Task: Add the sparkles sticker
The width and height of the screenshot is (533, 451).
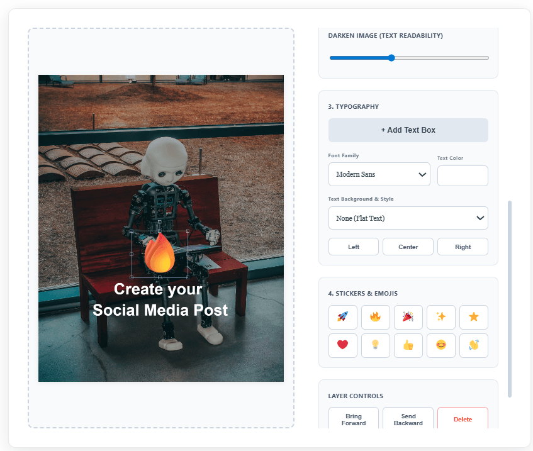Action: (x=441, y=317)
